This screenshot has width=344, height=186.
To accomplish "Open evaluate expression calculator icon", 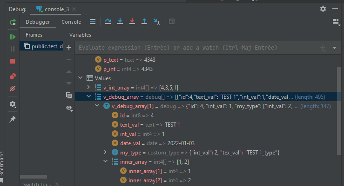I will pos(172,22).
